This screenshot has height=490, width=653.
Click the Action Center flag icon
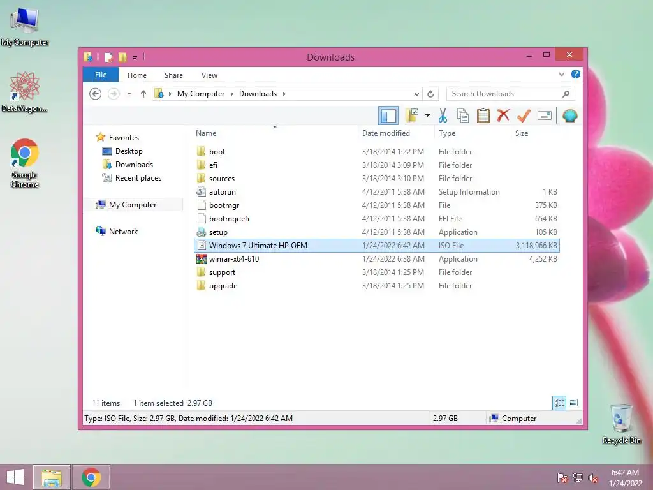pos(562,477)
